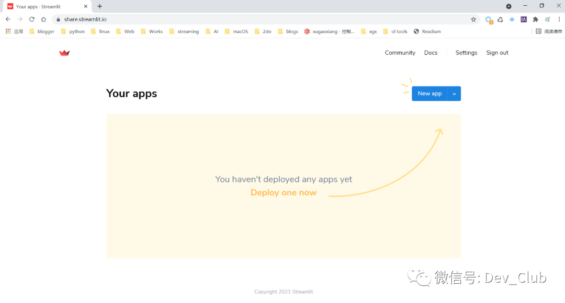Open the browser home page icon

[x=43, y=19]
